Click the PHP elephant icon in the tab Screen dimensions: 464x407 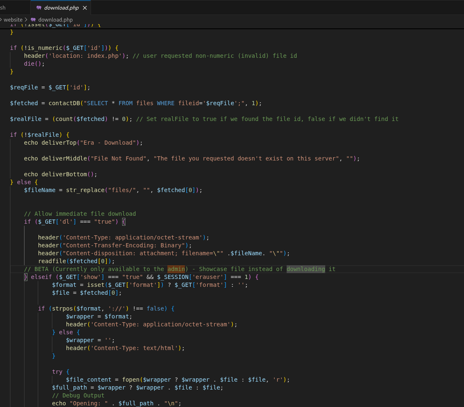click(39, 8)
